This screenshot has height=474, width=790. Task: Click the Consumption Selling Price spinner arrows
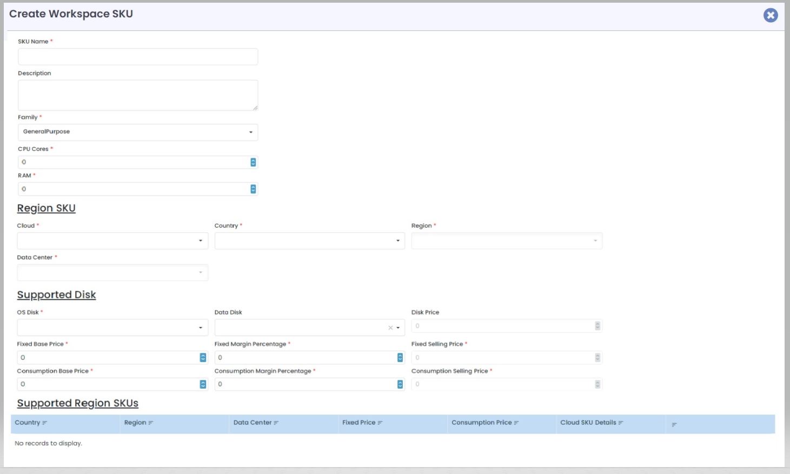(598, 384)
